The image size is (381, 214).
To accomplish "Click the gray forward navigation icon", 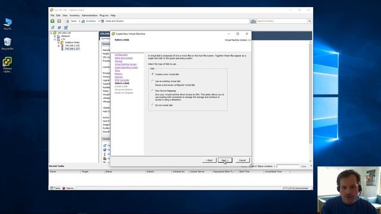I will [59, 21].
